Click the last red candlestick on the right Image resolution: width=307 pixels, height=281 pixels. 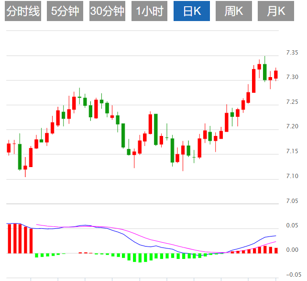[x=276, y=75]
